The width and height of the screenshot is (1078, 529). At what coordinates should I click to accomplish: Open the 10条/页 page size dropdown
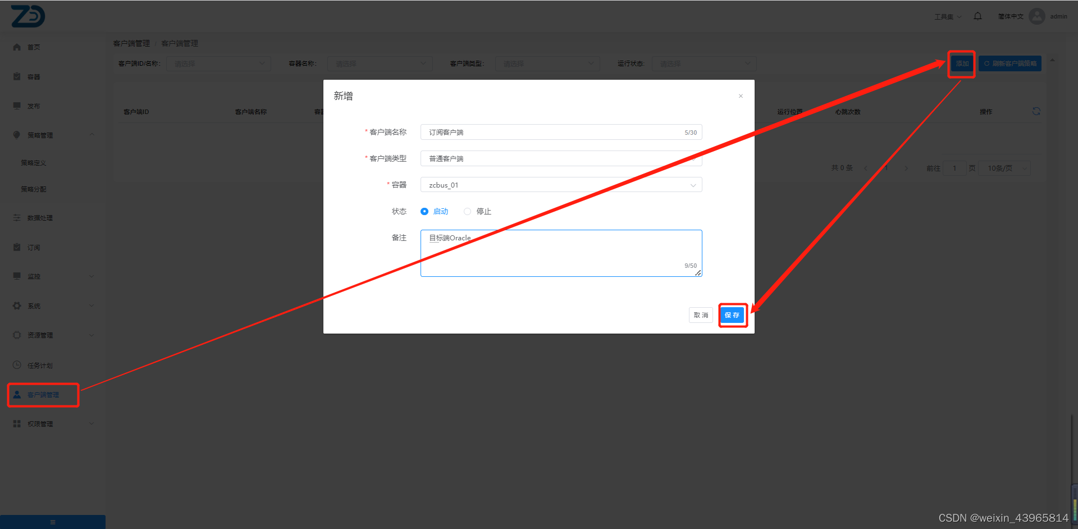(x=1004, y=168)
